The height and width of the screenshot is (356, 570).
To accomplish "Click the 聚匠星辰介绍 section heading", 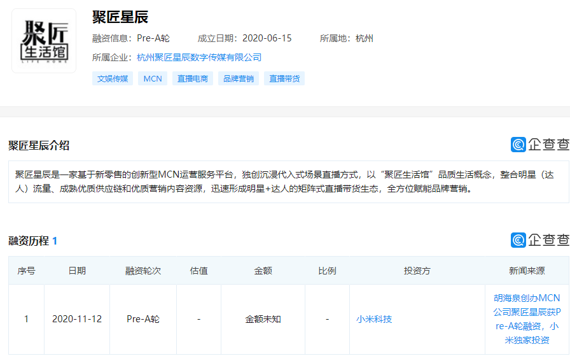I will coord(39,146).
